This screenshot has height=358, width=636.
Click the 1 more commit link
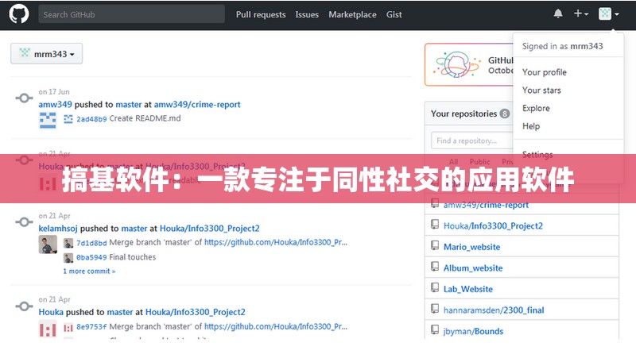coord(89,271)
